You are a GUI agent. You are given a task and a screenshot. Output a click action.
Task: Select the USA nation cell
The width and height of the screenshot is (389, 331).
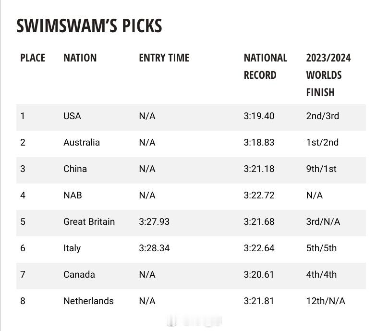[72, 116]
